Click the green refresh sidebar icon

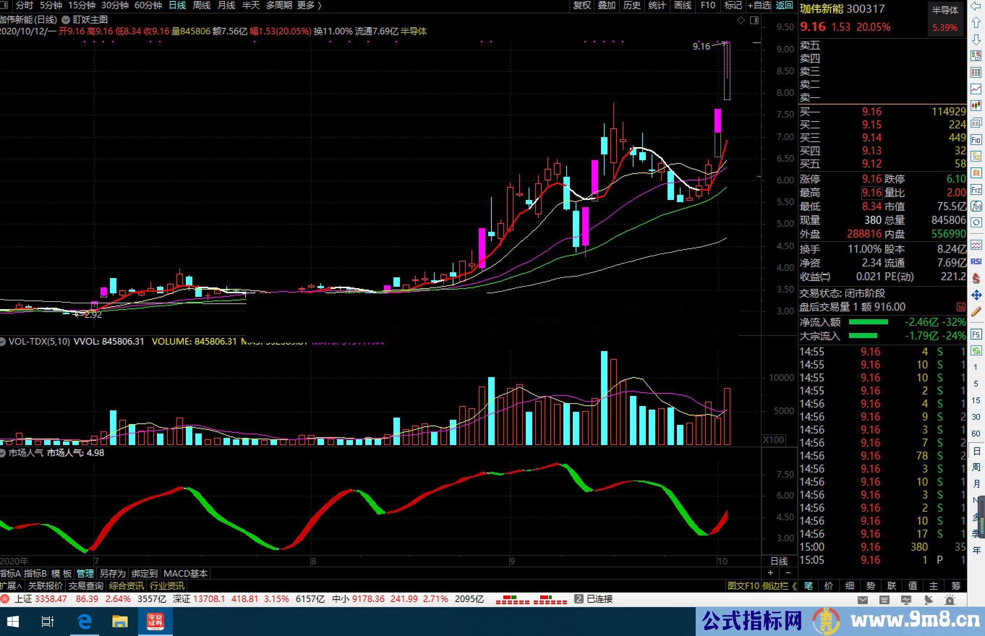(976, 351)
